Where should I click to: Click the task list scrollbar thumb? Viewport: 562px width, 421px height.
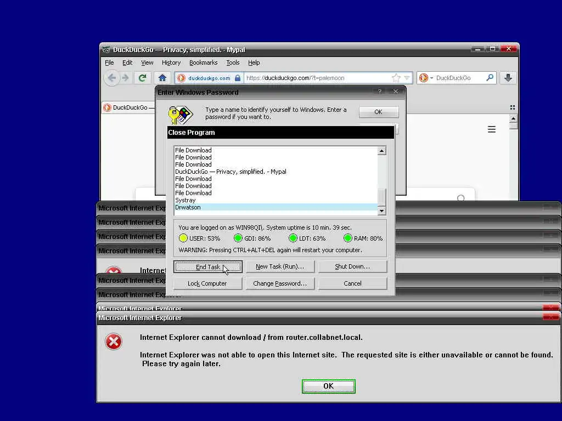(x=382, y=197)
